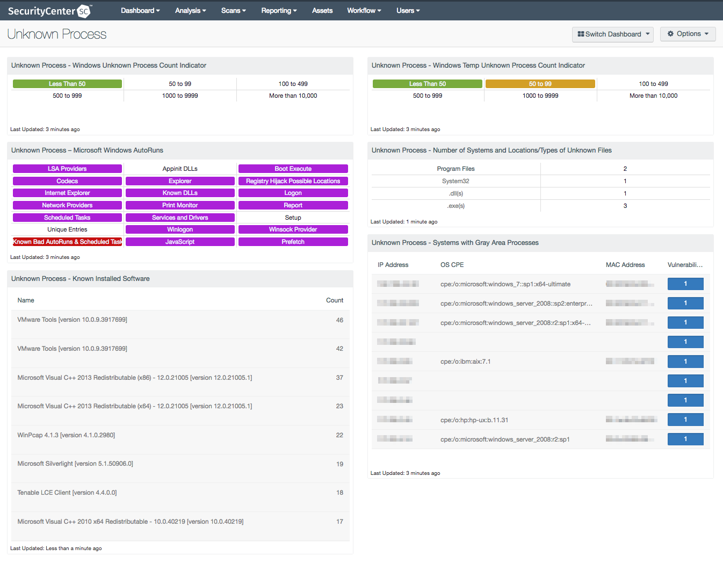723x563 pixels.
Task: Select the LSA Providers AutoRuns indicator
Action: point(67,169)
